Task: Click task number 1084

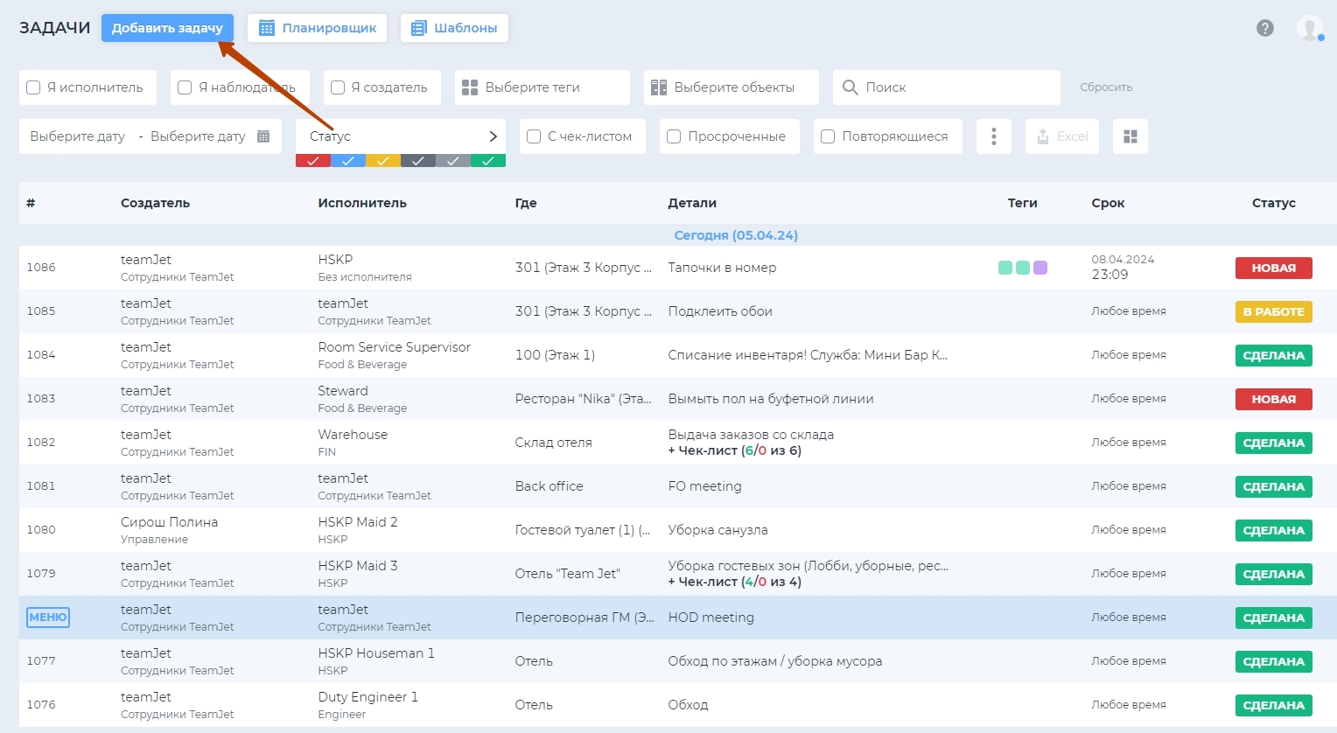Action: pos(41,355)
